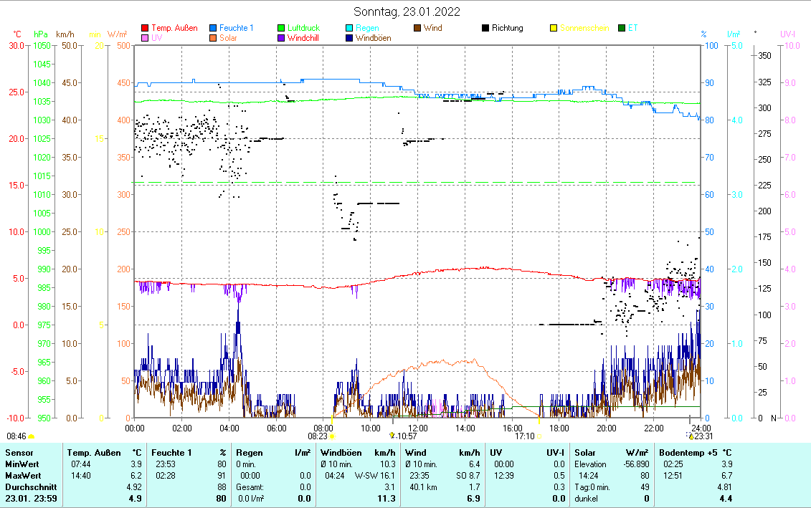Click the brown Wind legend square
This screenshot has width=811, height=508.
[x=417, y=29]
